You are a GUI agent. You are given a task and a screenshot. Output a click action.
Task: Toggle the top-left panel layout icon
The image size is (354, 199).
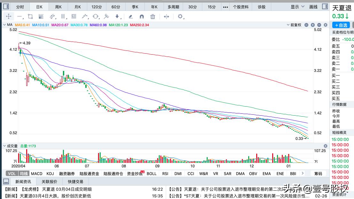(x=5, y=6)
